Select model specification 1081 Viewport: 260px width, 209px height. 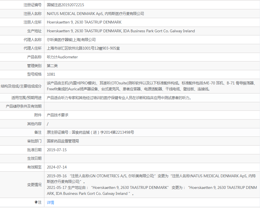(x=51, y=74)
